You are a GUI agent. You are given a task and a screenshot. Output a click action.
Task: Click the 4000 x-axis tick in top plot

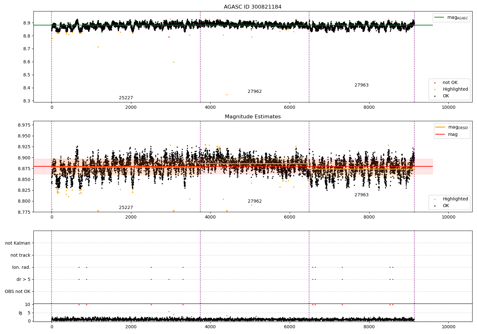pos(210,107)
